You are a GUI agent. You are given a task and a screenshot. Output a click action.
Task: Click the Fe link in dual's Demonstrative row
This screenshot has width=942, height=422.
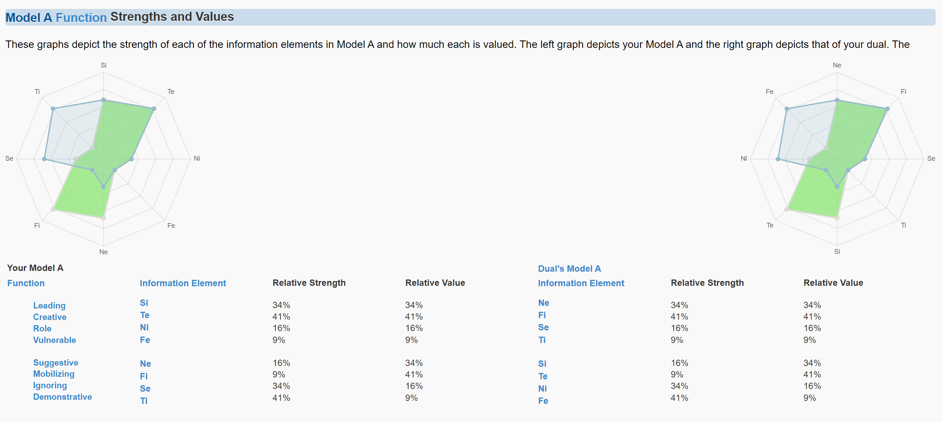543,401
